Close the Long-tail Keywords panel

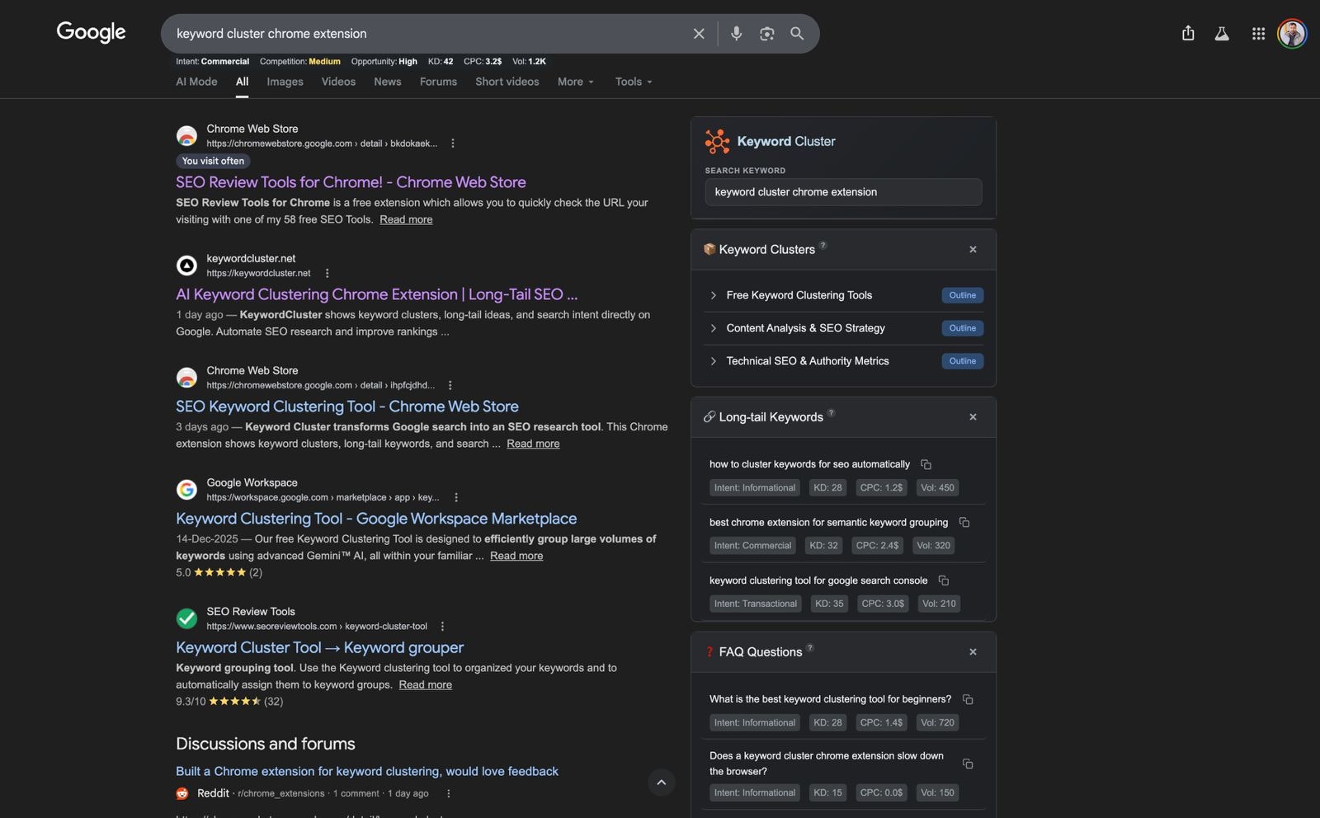tap(973, 417)
